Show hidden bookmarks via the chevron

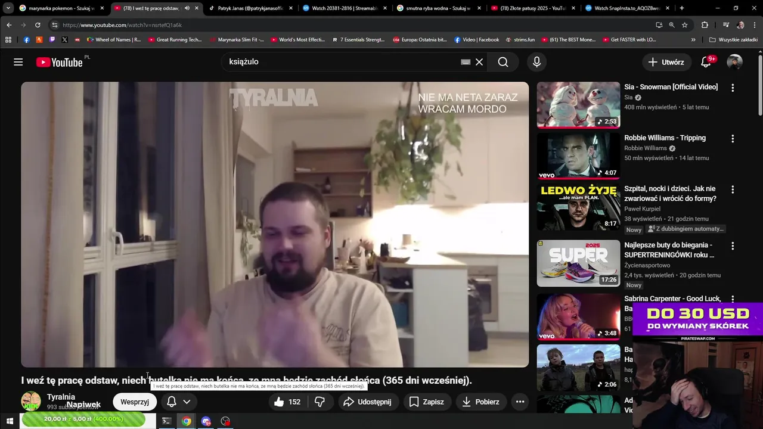pyautogui.click(x=693, y=40)
